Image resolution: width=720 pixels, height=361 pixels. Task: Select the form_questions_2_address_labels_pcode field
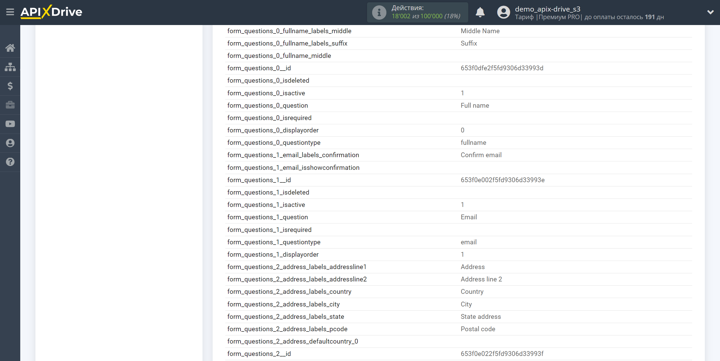coord(287,329)
